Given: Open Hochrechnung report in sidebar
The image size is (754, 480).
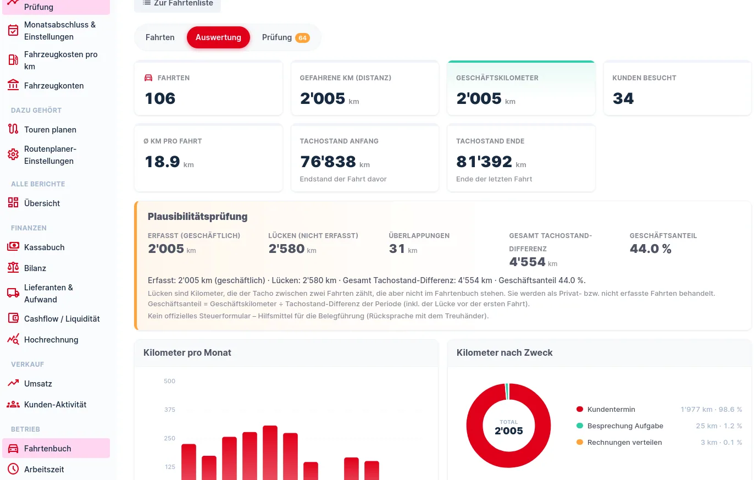Looking at the screenshot, I should coord(56,339).
